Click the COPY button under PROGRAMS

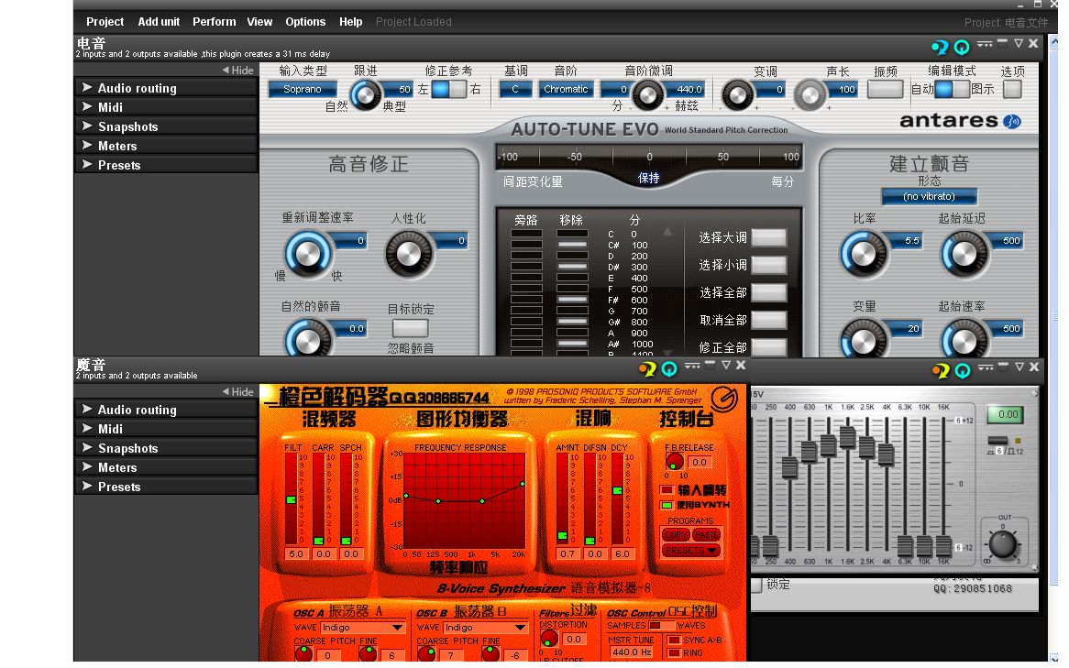(676, 535)
